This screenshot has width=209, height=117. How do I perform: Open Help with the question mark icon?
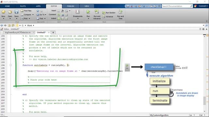[x=155, y=6]
